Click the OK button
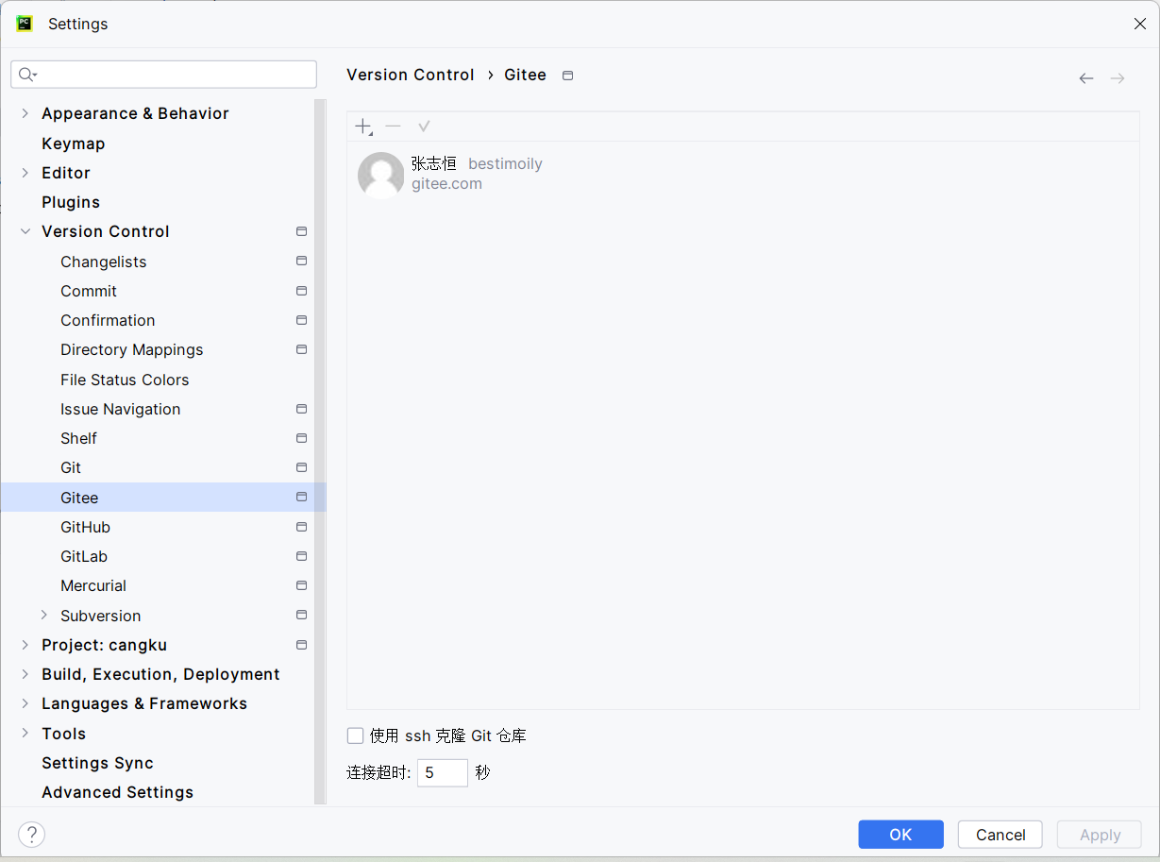The height and width of the screenshot is (862, 1160). [x=900, y=835]
